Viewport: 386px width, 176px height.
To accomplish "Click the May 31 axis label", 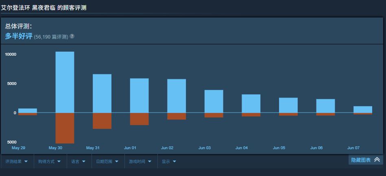I will 93,148.
